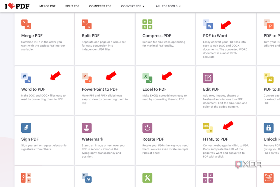Click the Unlock PDF padlock icon
The height and width of the screenshot is (187, 280).
[x=269, y=128]
